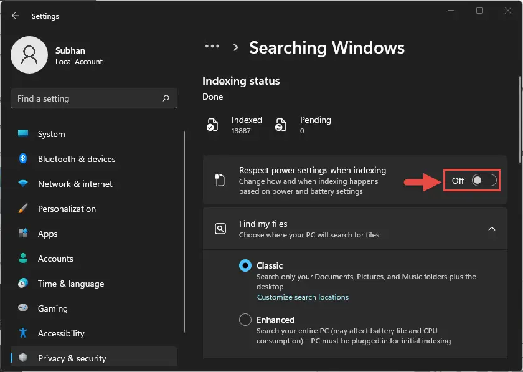Select the Enhanced search radio button
523x372 pixels.
click(x=245, y=320)
